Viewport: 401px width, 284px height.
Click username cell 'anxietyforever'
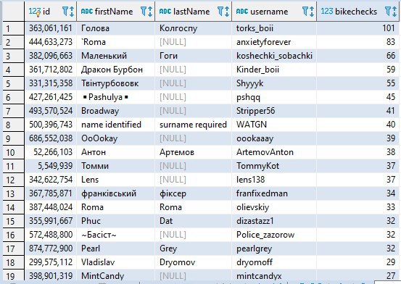(x=274, y=42)
